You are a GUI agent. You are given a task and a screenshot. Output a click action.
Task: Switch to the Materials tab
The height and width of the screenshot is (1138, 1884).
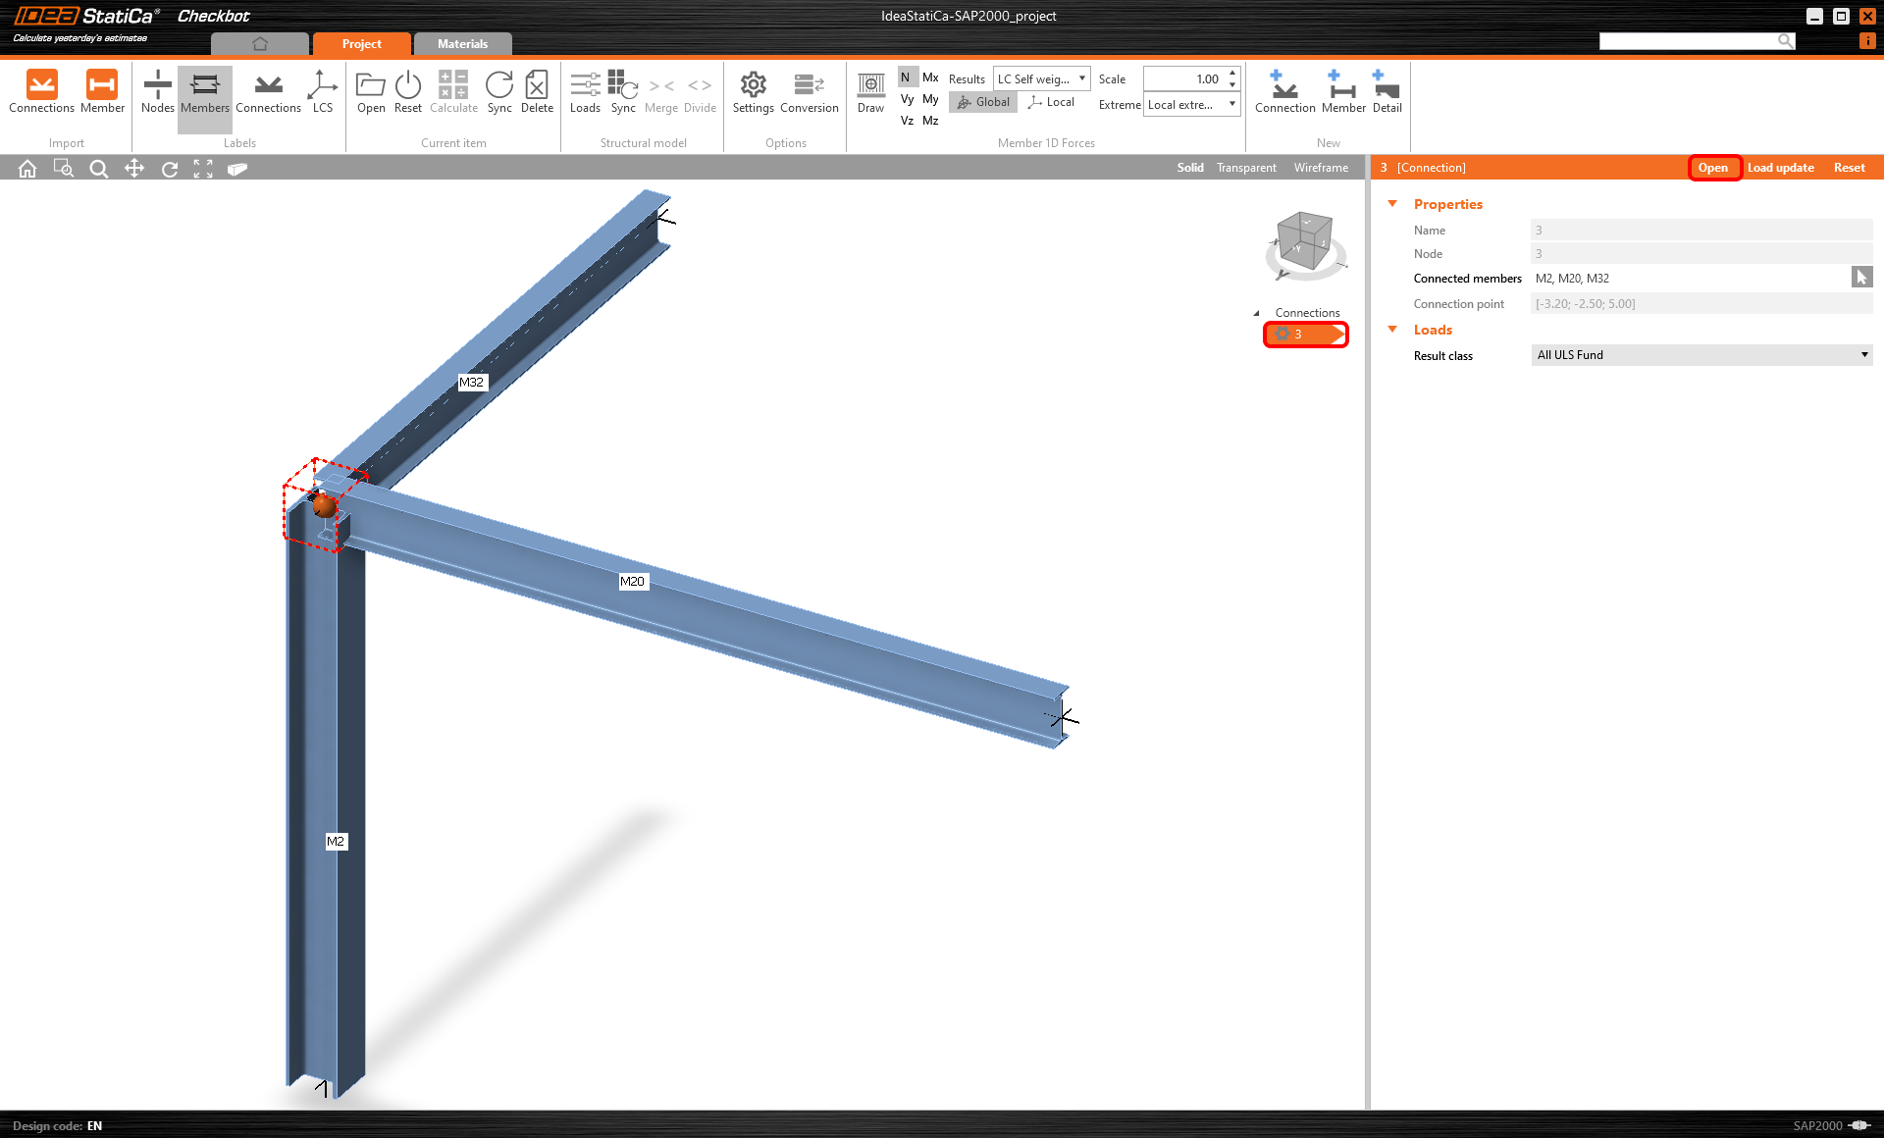click(462, 44)
